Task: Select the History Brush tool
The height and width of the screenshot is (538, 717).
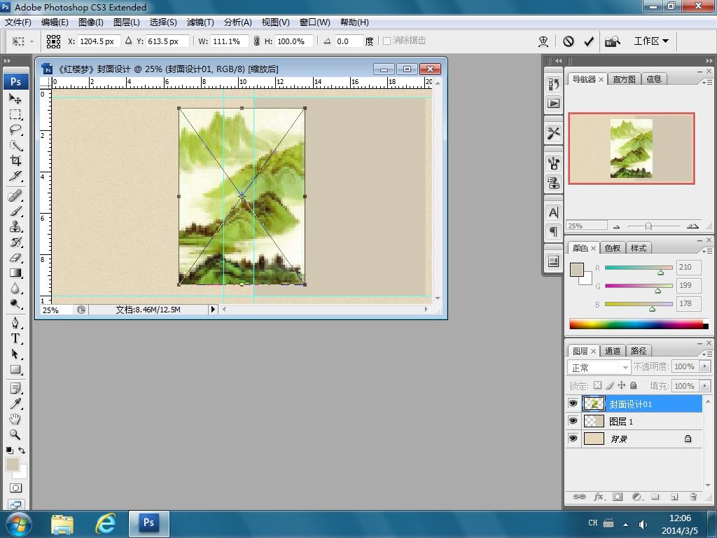Action: coord(15,242)
